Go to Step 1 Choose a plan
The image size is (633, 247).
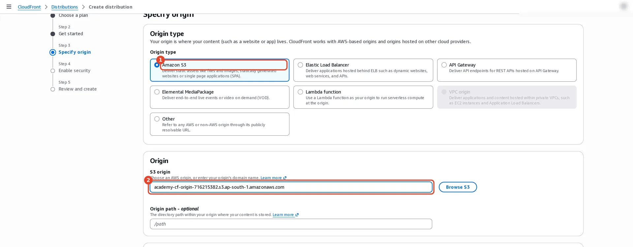(x=73, y=15)
